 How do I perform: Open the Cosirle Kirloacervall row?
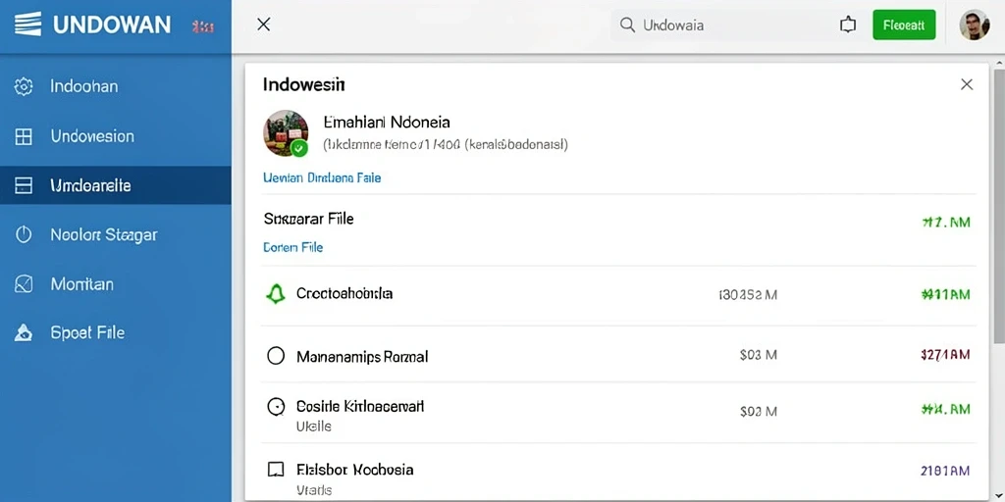[x=618, y=413]
